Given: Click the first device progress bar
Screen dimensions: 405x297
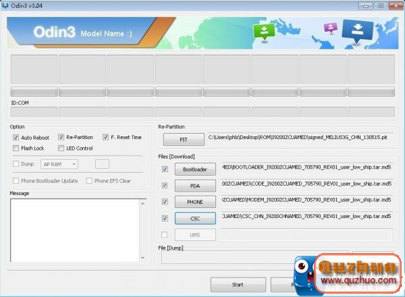Looking at the screenshot, I should click(x=34, y=92).
